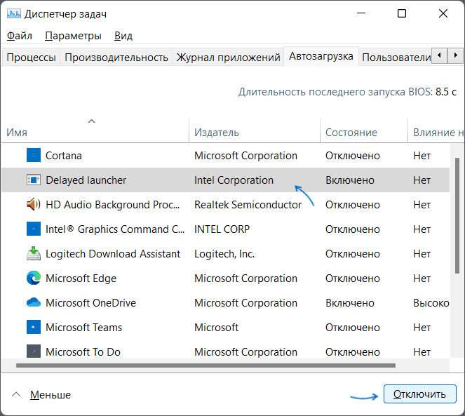Click the Delayed launcher icon
The width and height of the screenshot is (465, 416).
coord(34,180)
